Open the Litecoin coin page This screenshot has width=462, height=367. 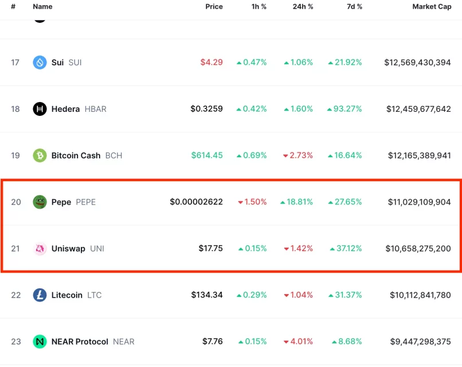pos(67,295)
